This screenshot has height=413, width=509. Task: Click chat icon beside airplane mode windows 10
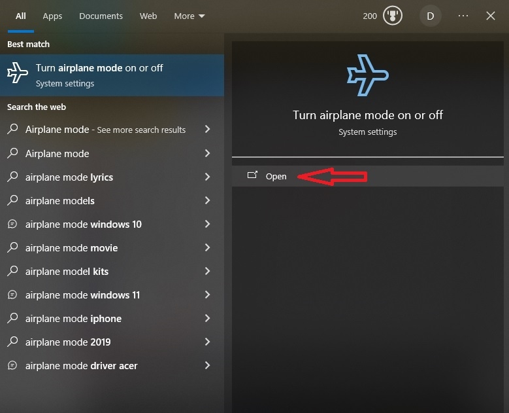coord(12,224)
